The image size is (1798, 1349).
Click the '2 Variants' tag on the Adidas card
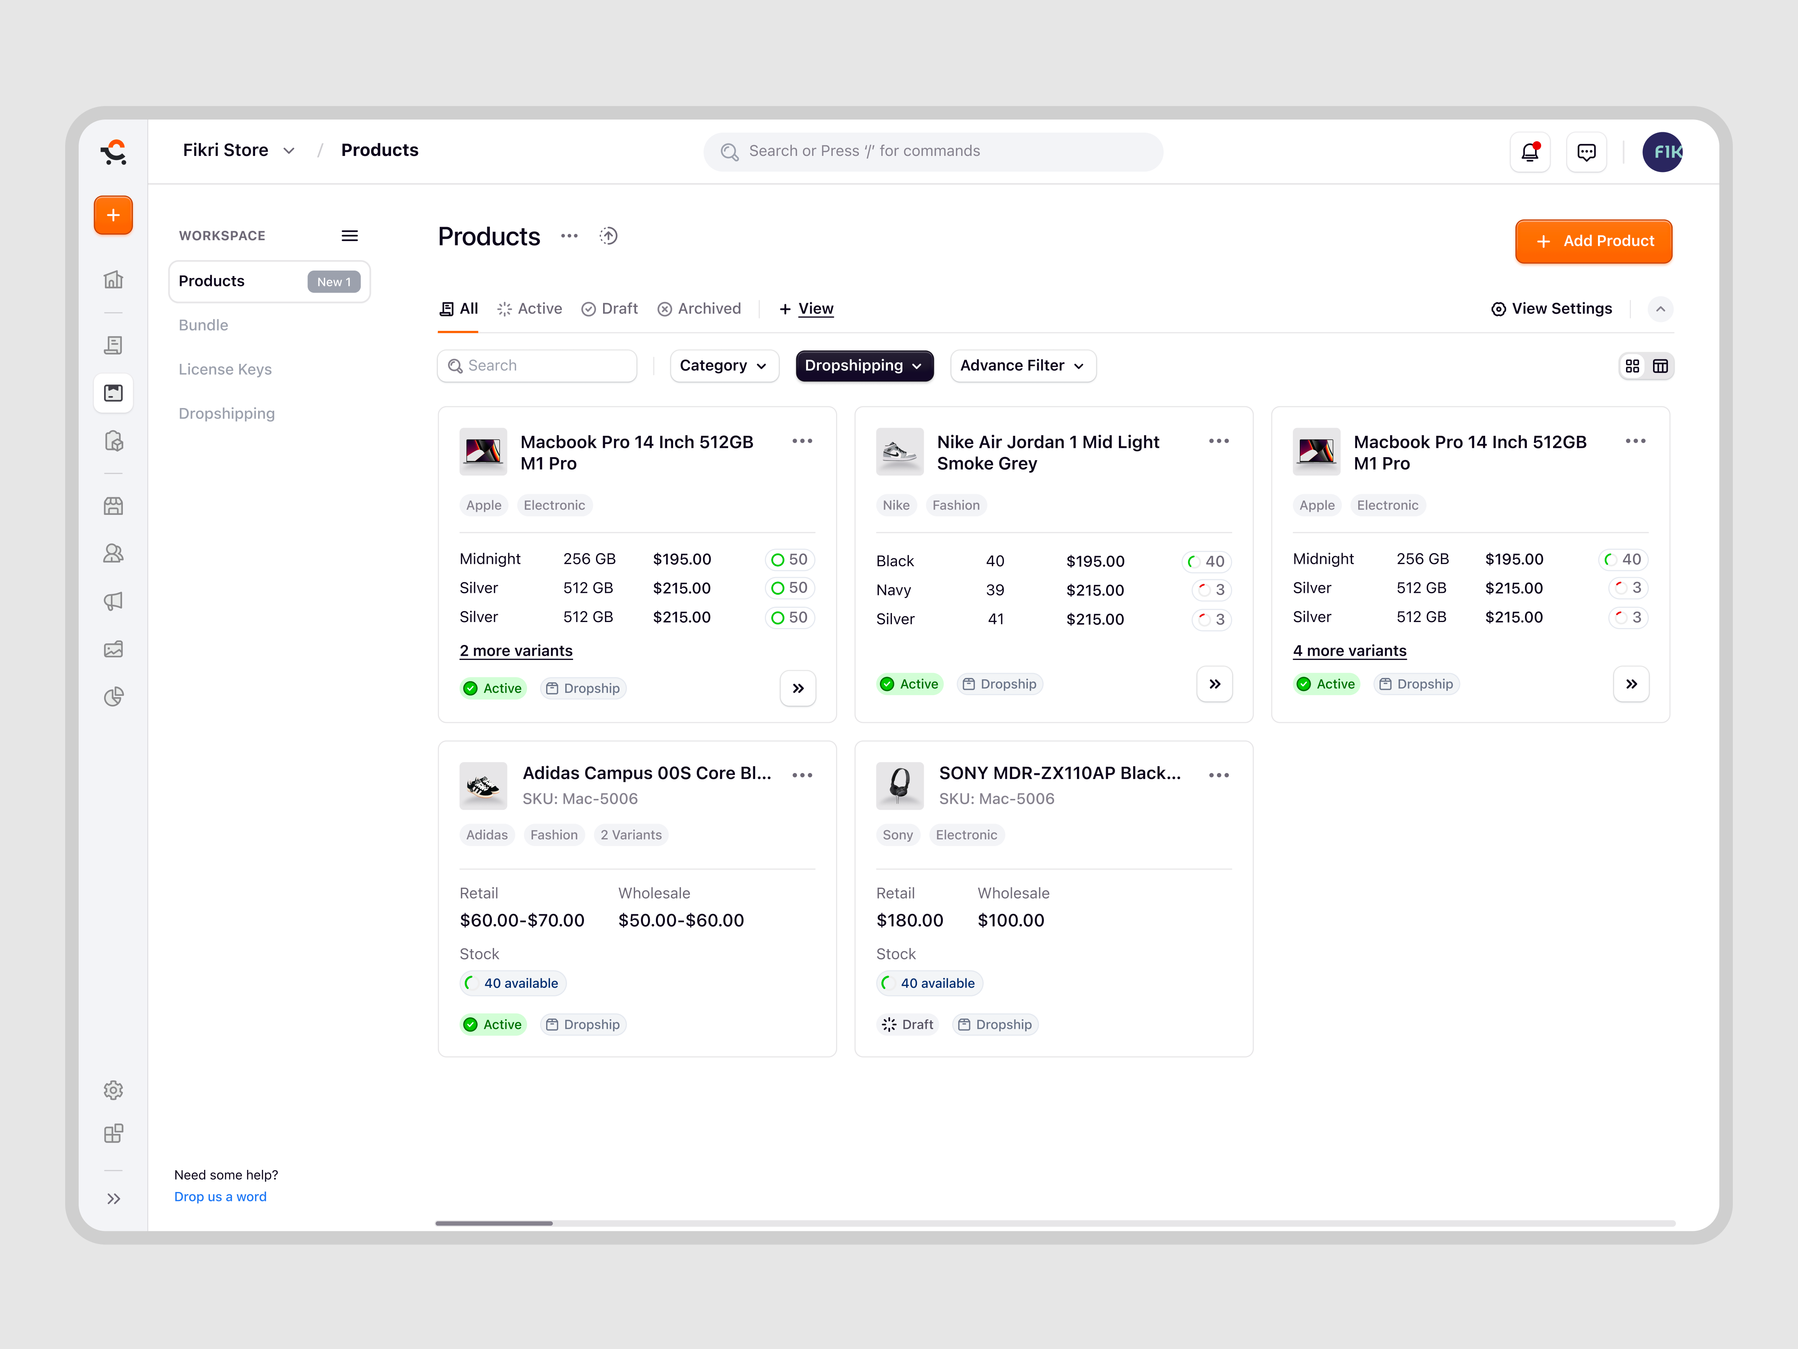pos(631,835)
